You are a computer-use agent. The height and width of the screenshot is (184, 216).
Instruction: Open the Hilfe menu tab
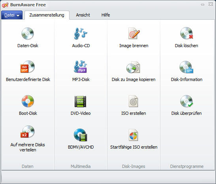point(106,15)
